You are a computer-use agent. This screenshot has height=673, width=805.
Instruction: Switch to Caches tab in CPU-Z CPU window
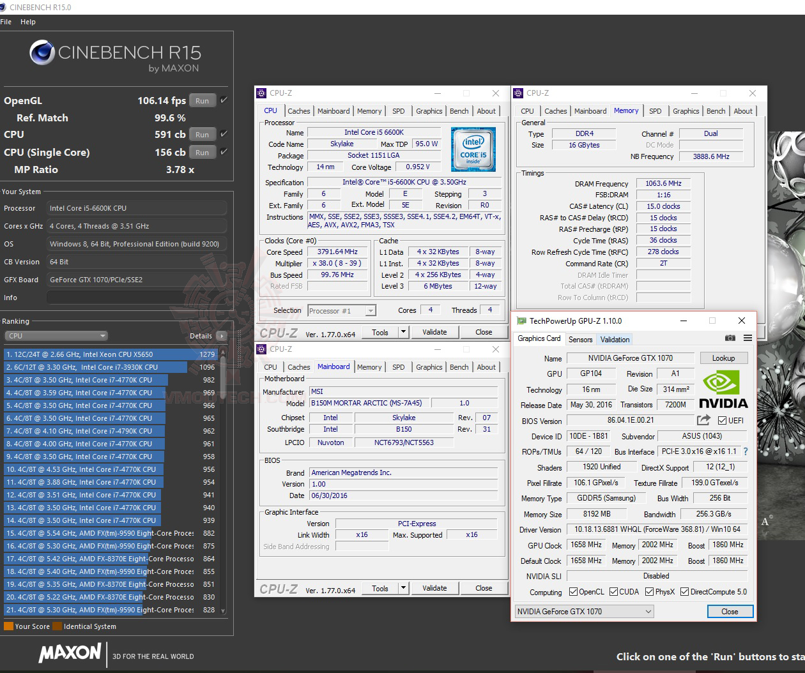point(298,111)
